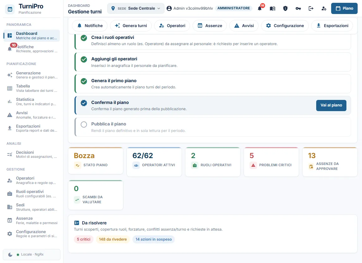
Task: Click the 14 azioni in sospeso chip
Action: 154,239
